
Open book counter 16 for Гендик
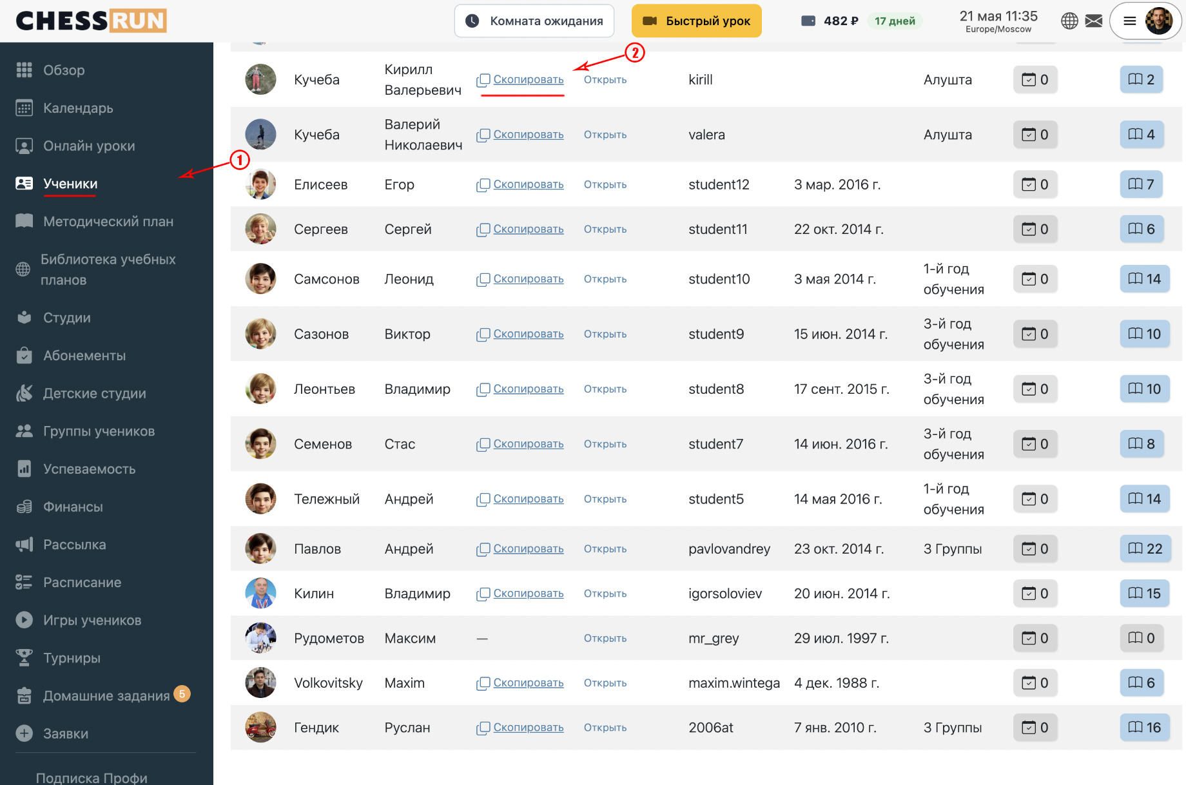[x=1145, y=727]
